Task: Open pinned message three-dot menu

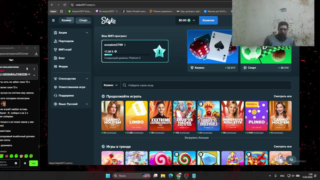Action: pyautogui.click(x=34, y=69)
